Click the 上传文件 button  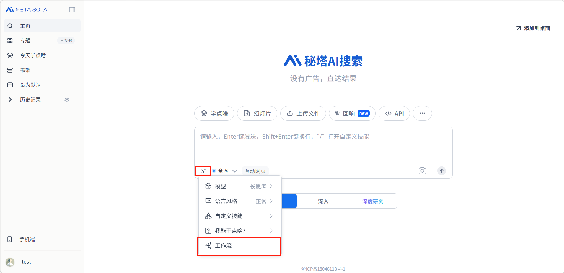tap(303, 113)
